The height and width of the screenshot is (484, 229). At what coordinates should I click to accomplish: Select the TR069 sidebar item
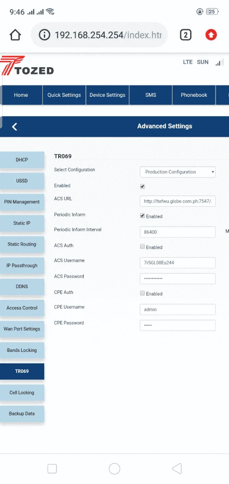point(22,372)
